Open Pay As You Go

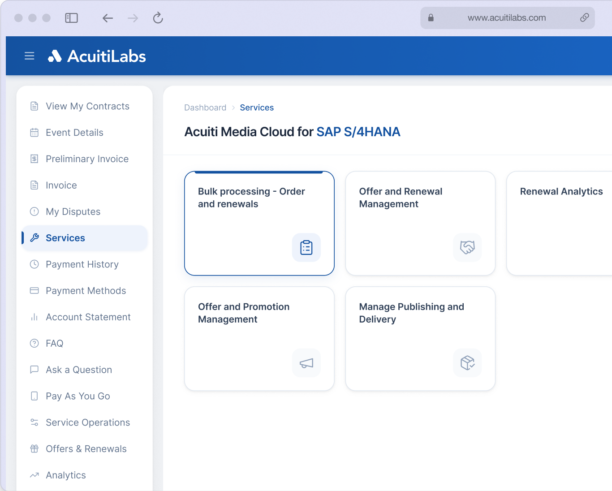tap(85, 396)
